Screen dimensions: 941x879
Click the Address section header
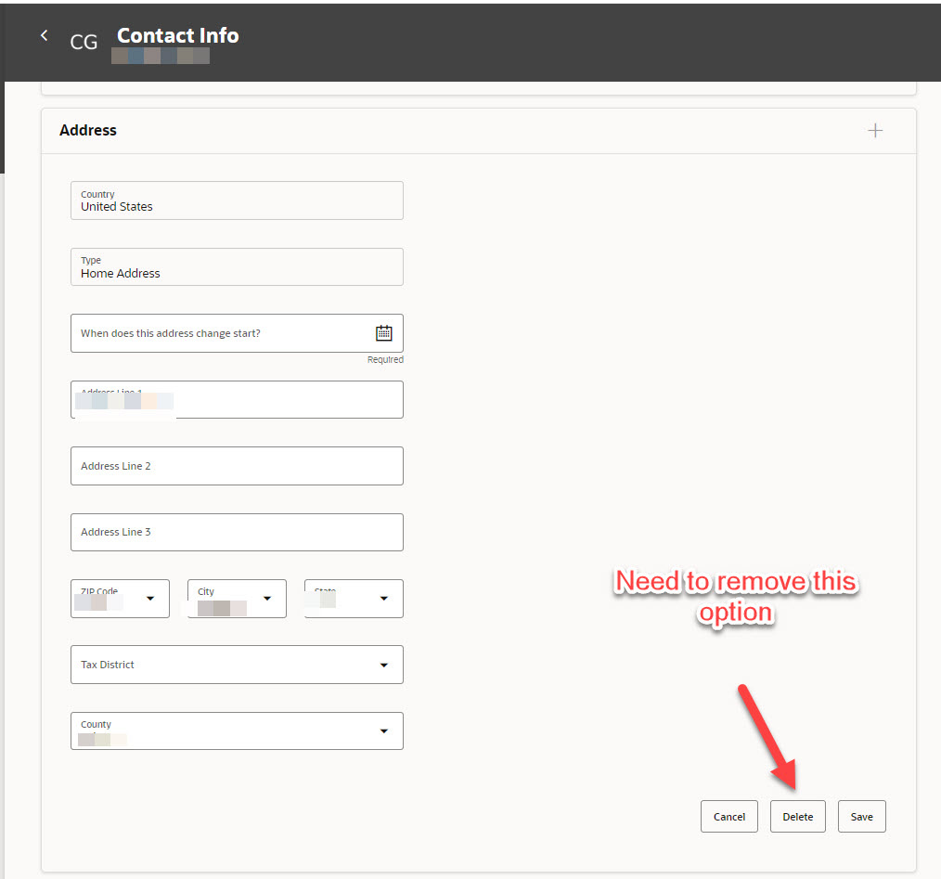[x=87, y=130]
